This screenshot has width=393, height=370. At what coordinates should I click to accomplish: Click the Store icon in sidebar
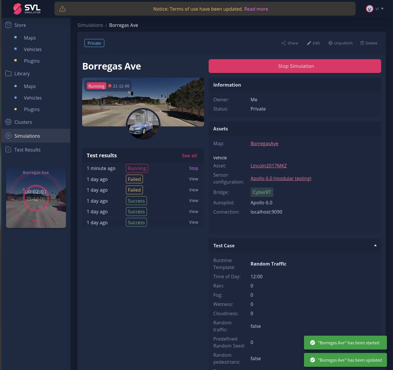click(x=8, y=25)
